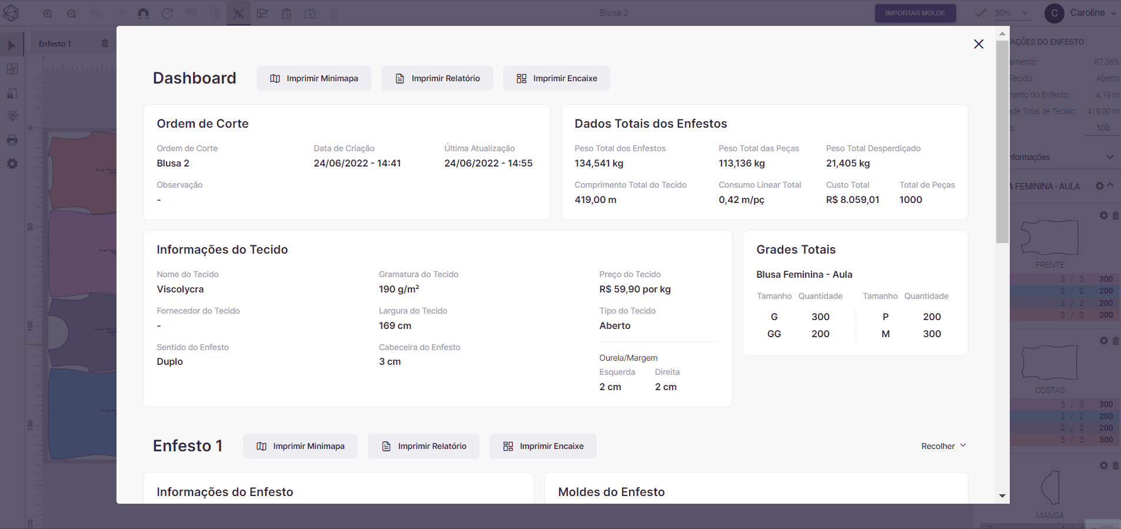The image size is (1121, 529).
Task: Click the '0,42 m/pç' linear consumption value
Action: click(741, 200)
